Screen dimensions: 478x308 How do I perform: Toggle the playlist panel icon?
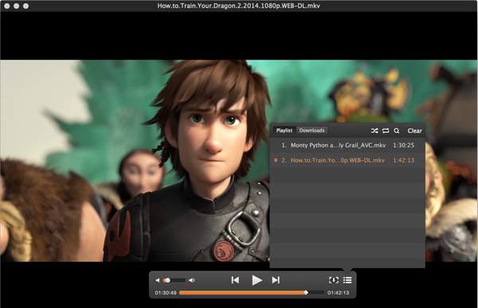(x=347, y=280)
